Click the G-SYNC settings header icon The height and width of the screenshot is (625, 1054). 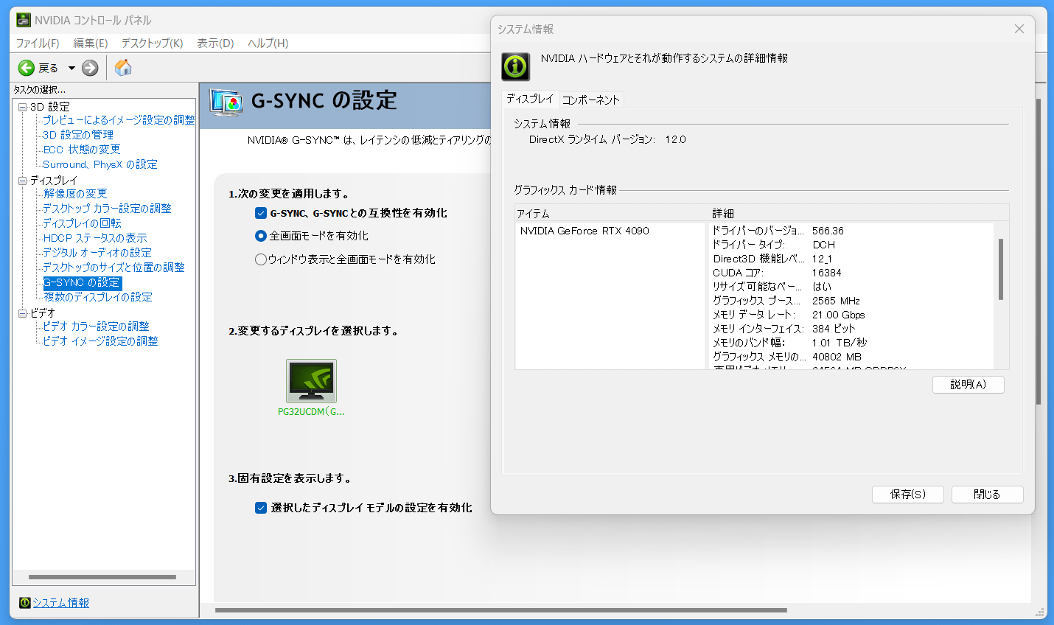pos(226,102)
